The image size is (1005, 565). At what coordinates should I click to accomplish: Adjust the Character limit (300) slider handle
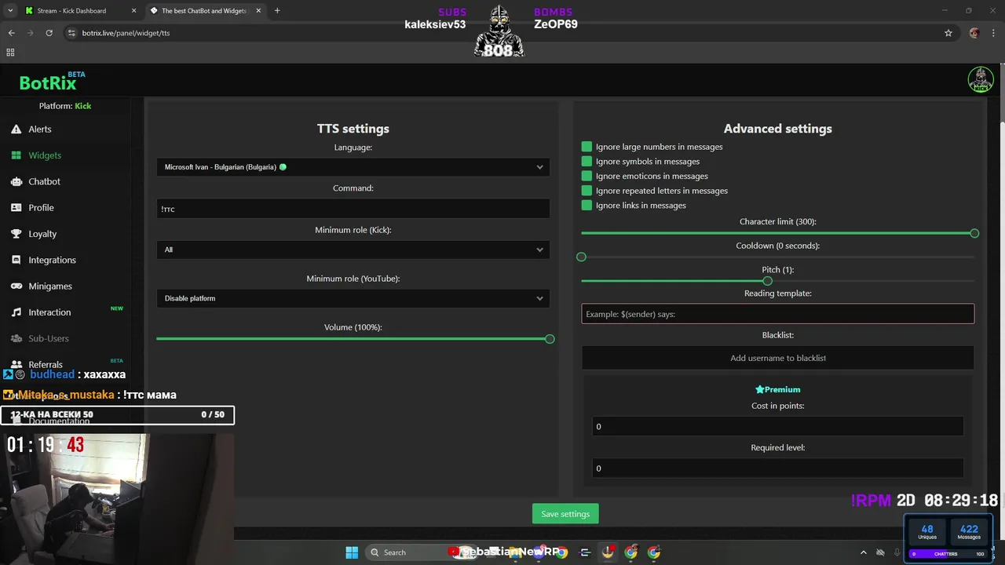pyautogui.click(x=974, y=233)
